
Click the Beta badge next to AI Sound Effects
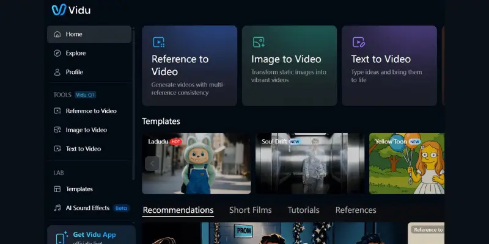point(121,208)
